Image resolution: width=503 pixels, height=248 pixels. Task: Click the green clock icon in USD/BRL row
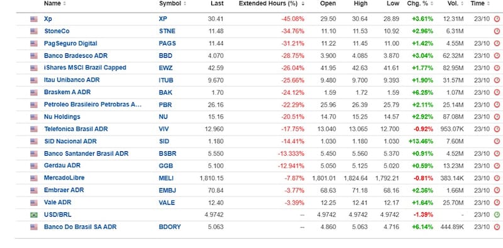497,215
